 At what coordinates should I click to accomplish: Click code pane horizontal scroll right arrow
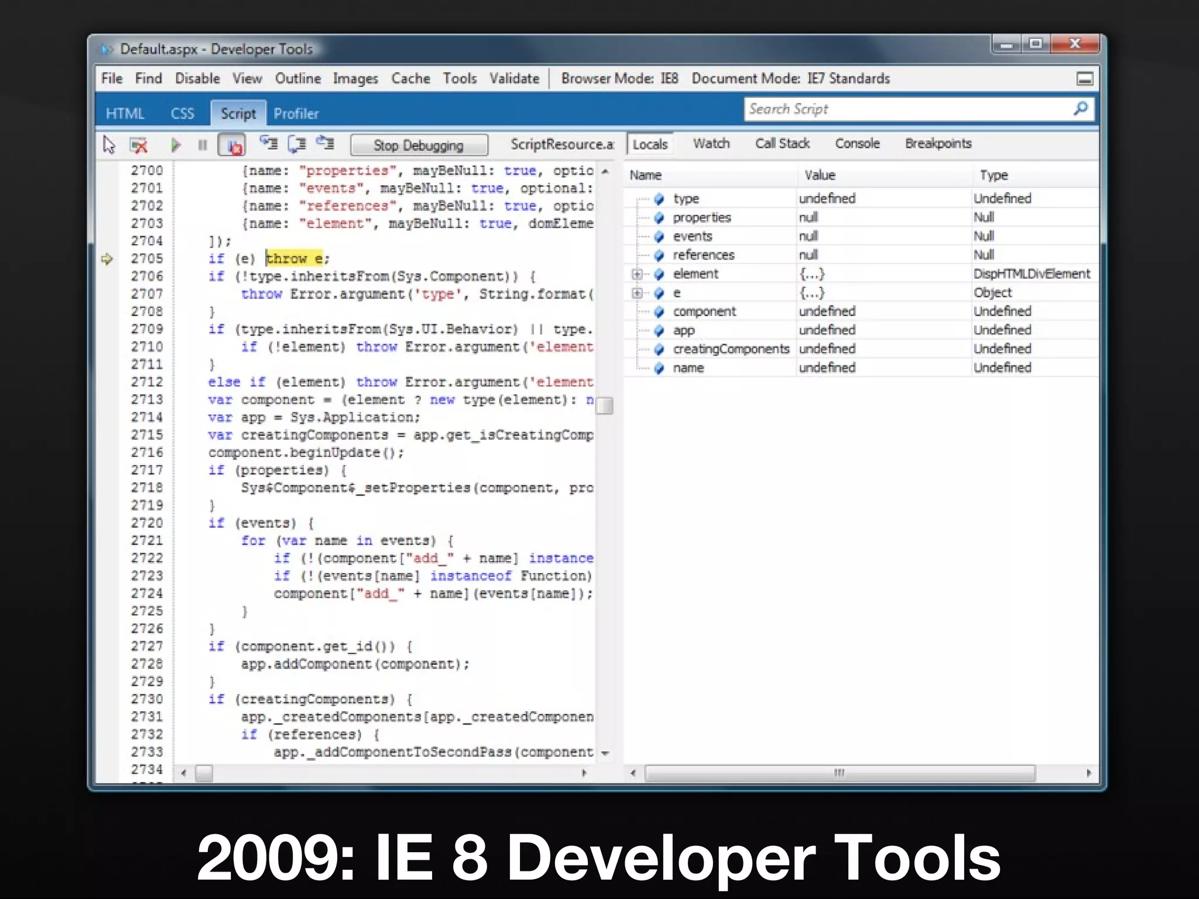(x=584, y=773)
